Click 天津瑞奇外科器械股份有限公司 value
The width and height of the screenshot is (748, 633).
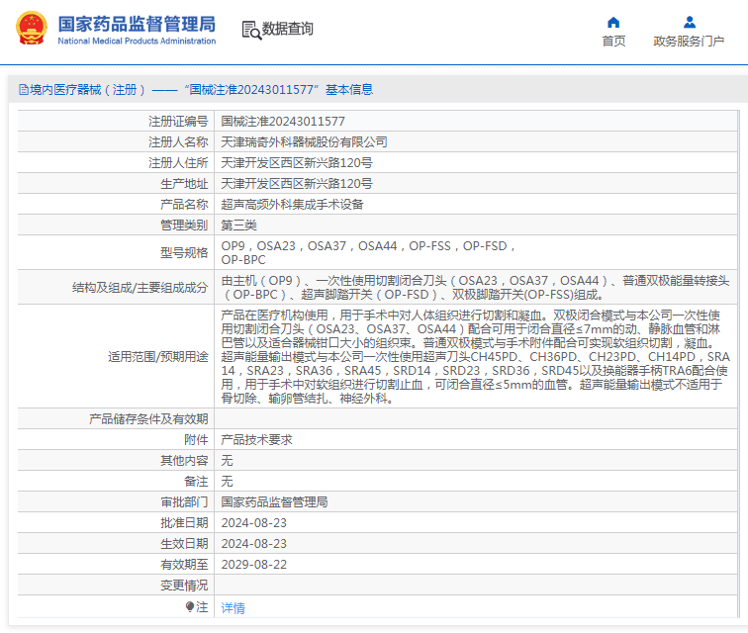pos(305,141)
